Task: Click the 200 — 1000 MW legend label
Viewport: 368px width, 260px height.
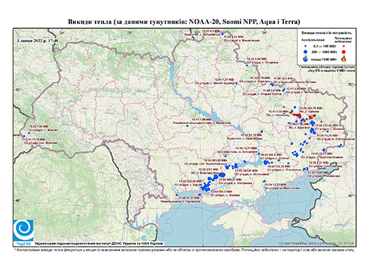Action: (x=325, y=52)
